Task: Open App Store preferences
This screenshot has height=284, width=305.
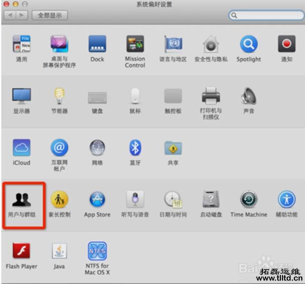Action: (97, 200)
